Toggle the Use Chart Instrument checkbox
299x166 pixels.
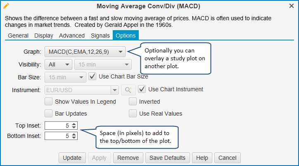coord(142,89)
